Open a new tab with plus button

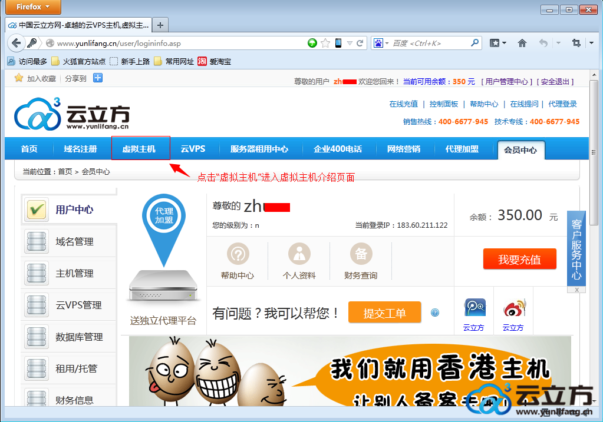[160, 25]
